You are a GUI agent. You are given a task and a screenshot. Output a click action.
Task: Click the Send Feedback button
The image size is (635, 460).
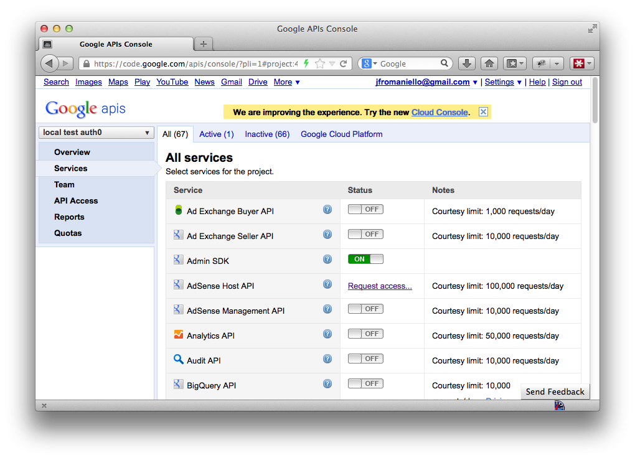[x=555, y=392]
